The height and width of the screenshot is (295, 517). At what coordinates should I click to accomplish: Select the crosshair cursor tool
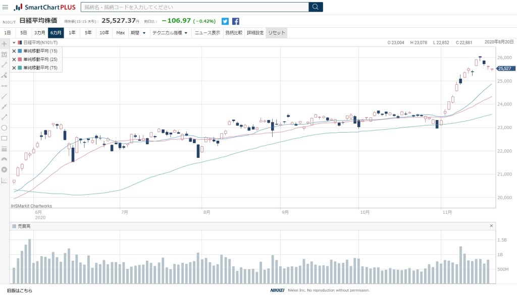4,43
